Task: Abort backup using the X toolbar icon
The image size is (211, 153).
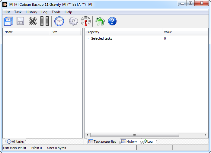Action: click(x=32, y=21)
